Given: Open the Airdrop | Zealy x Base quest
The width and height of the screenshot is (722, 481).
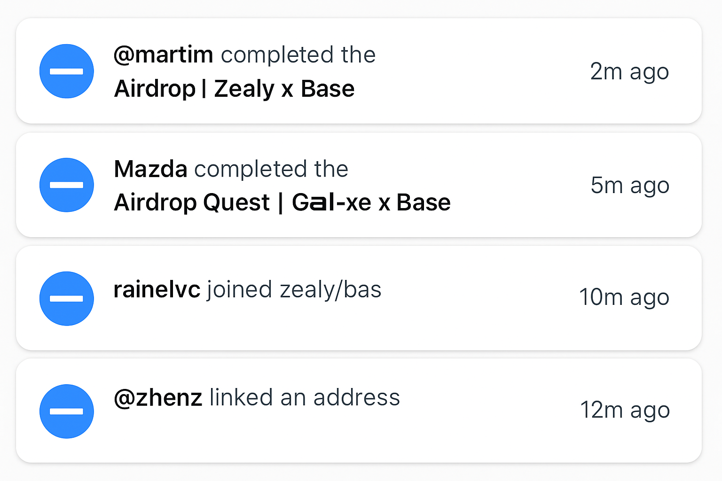Looking at the screenshot, I should [x=234, y=88].
